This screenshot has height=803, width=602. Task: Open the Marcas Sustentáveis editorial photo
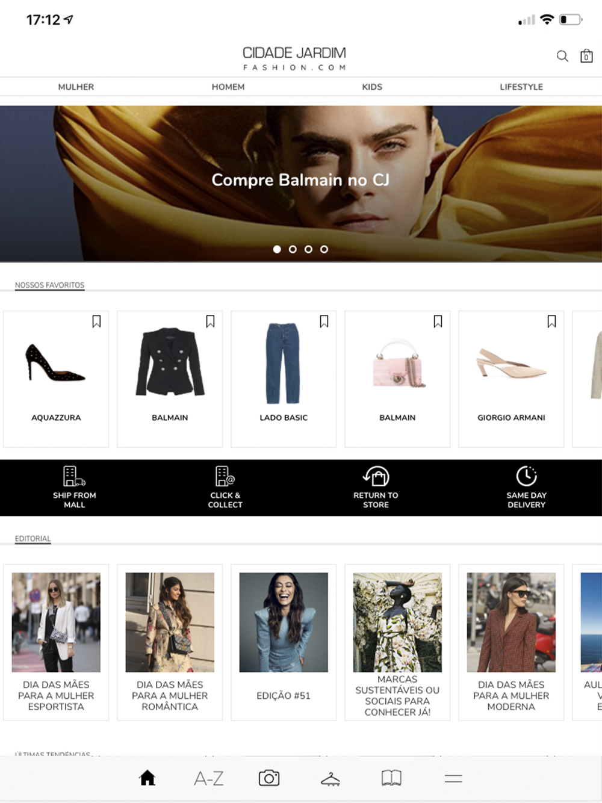click(397, 622)
